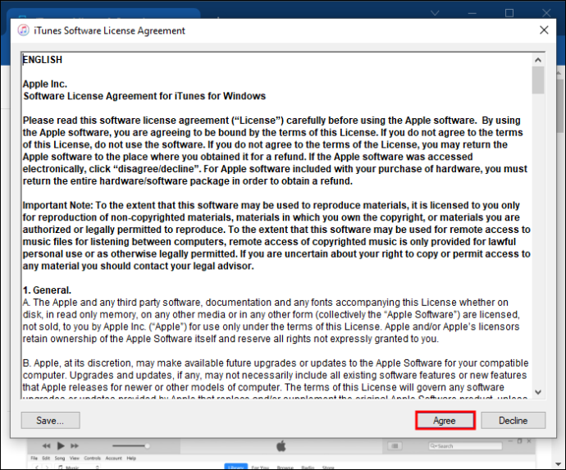Viewport: 566px width, 470px height.
Task: Click the next track button in iTunes
Action: 75,446
